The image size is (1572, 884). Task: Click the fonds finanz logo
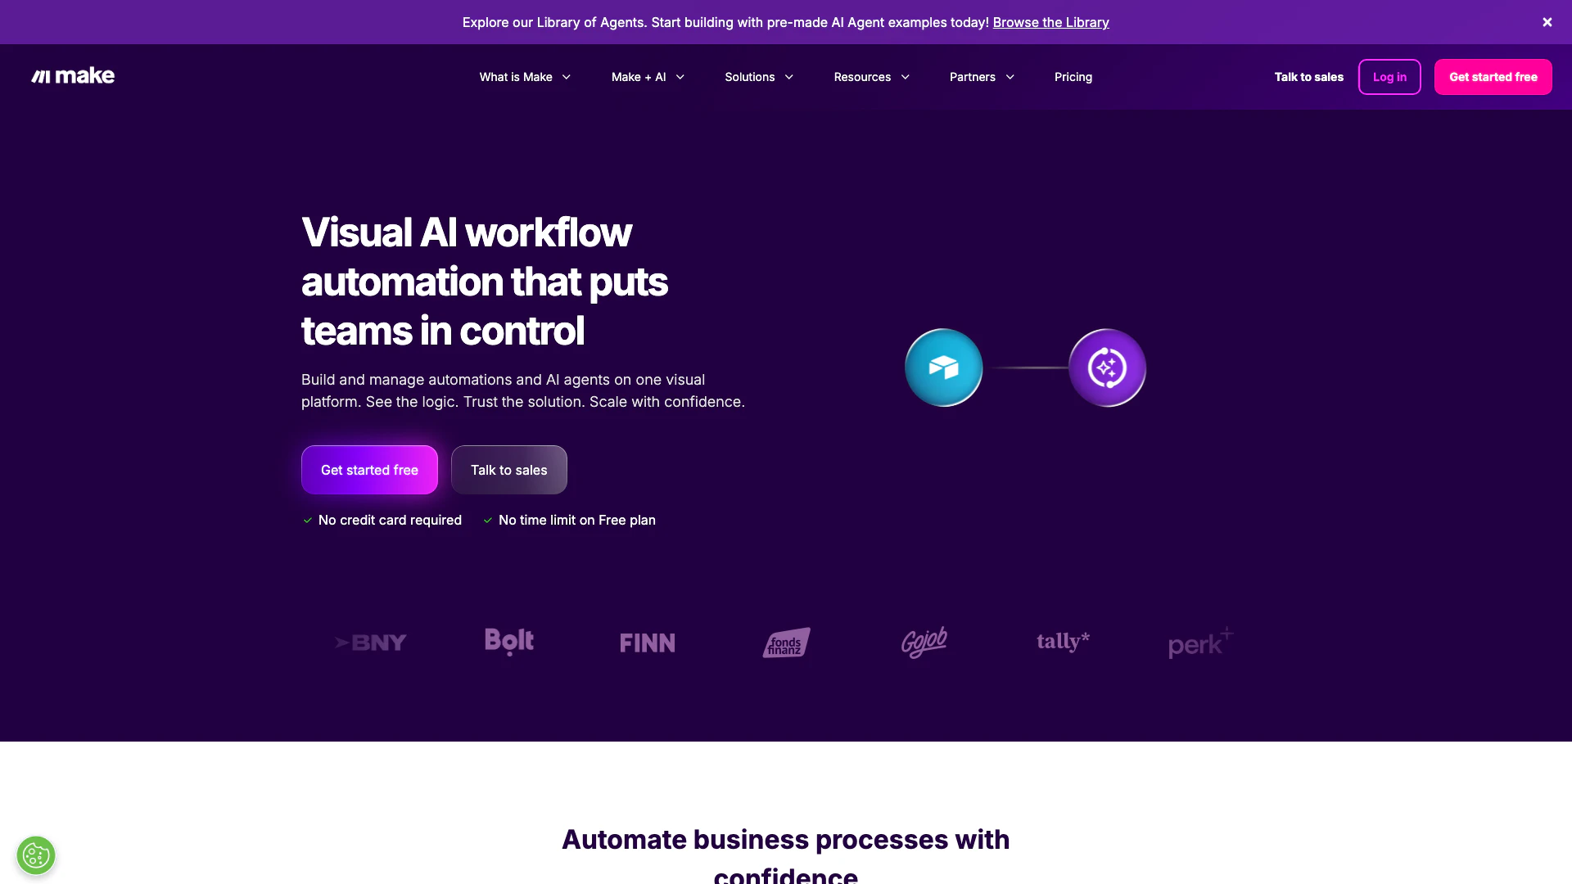click(x=786, y=643)
